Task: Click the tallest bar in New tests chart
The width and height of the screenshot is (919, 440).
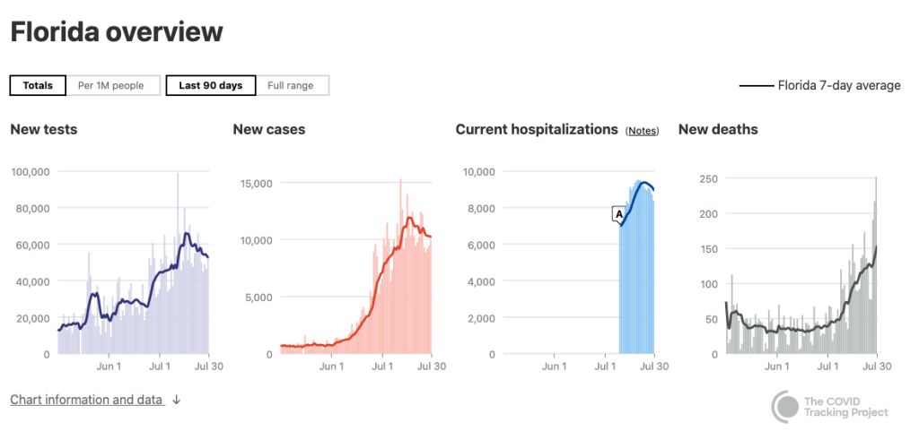Action: [178, 269]
